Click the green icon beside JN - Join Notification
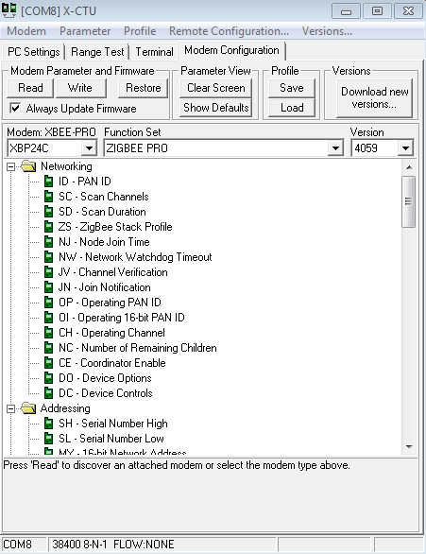Image resolution: width=426 pixels, height=554 pixels. (48, 287)
